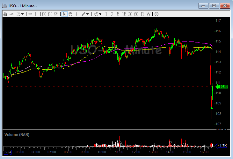The width and height of the screenshot is (233, 159).
Task: Click the 117 price axis label
Action: tap(218, 20)
